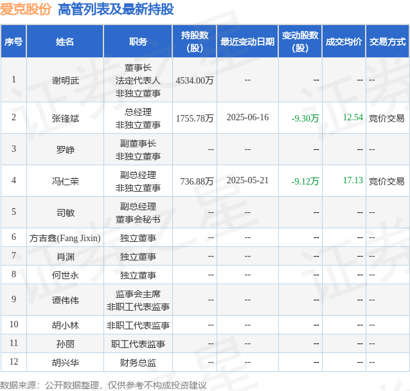The width and height of the screenshot is (410, 391).
Task: Click the name 谭伟伟
Action: 66,300
